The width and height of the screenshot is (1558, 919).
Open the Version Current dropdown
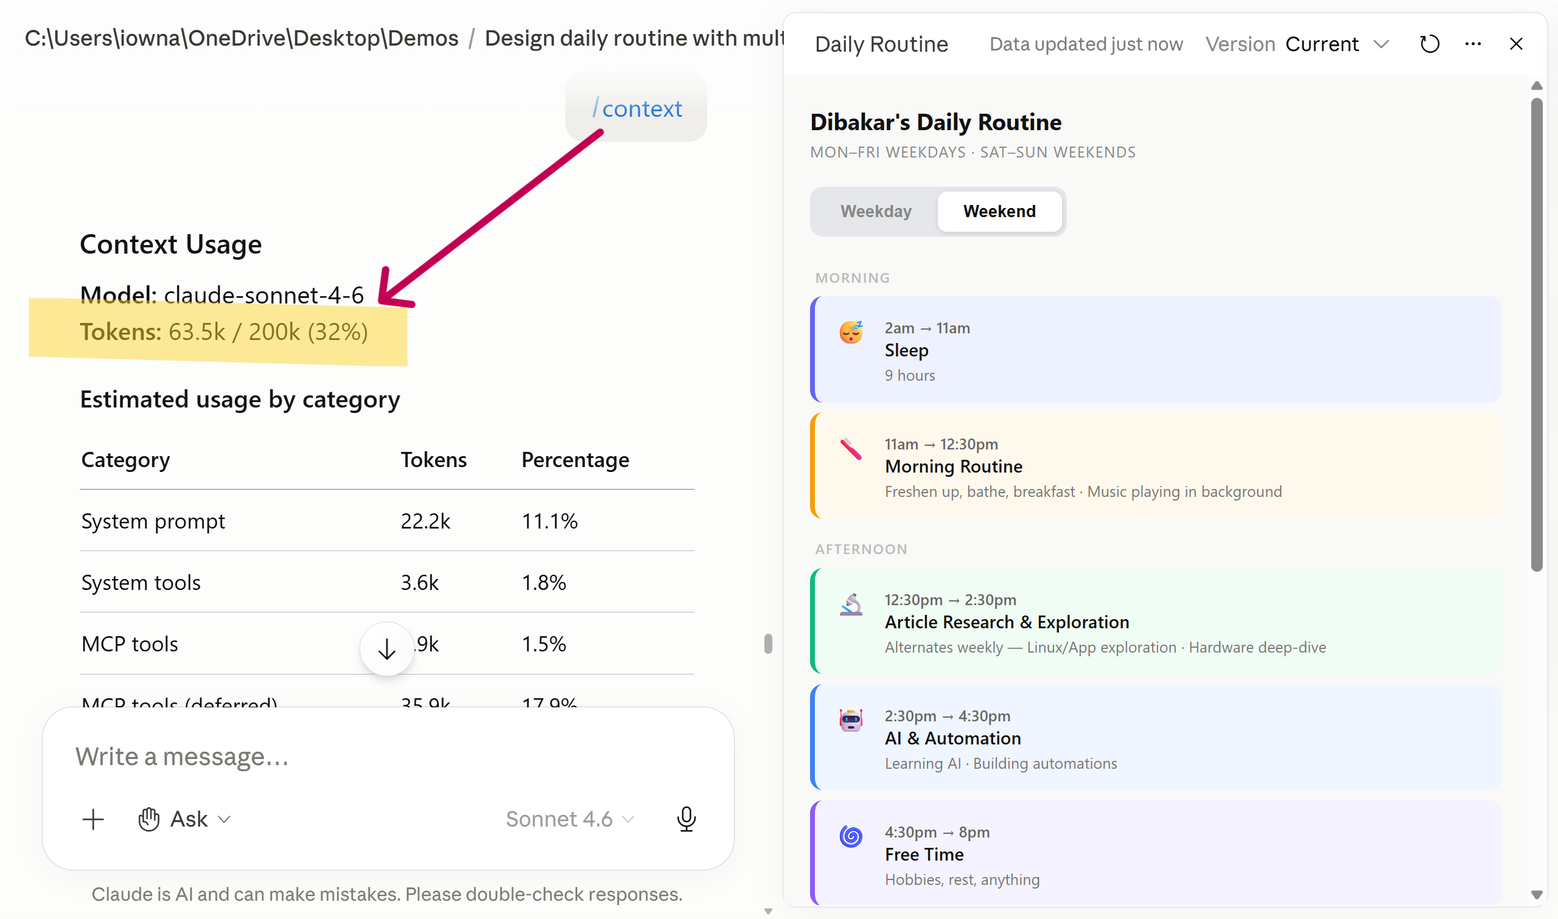point(1297,44)
